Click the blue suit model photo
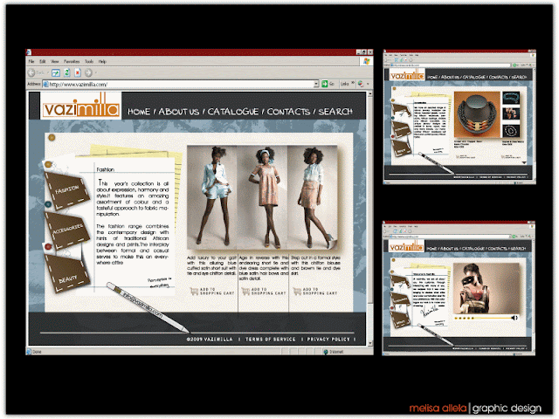The height and width of the screenshot is (419, 559). point(212,197)
